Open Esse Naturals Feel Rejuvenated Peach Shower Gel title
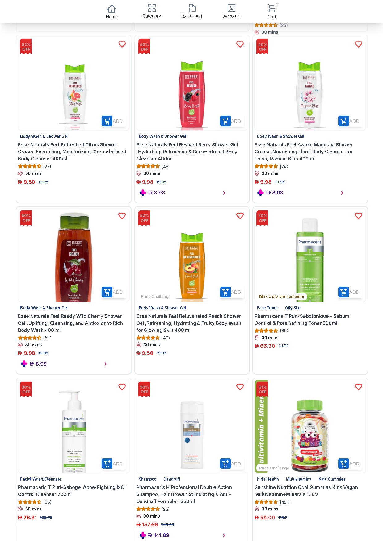Screen dimensions: 383x541 click(x=189, y=323)
